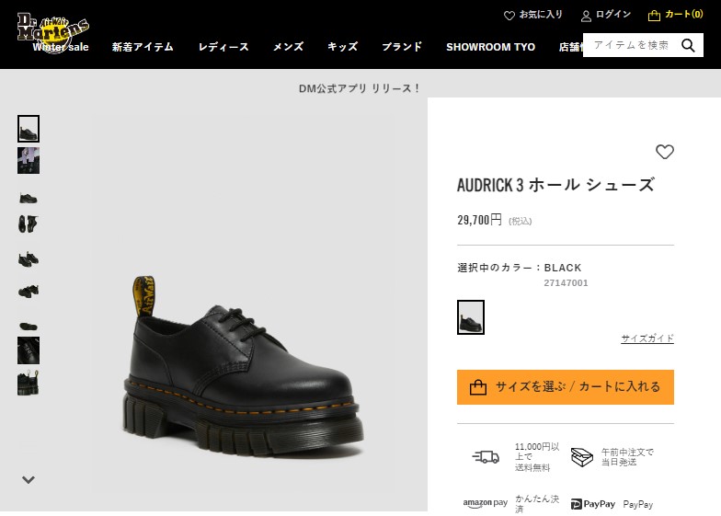Click the search magnifier icon

pos(688,45)
